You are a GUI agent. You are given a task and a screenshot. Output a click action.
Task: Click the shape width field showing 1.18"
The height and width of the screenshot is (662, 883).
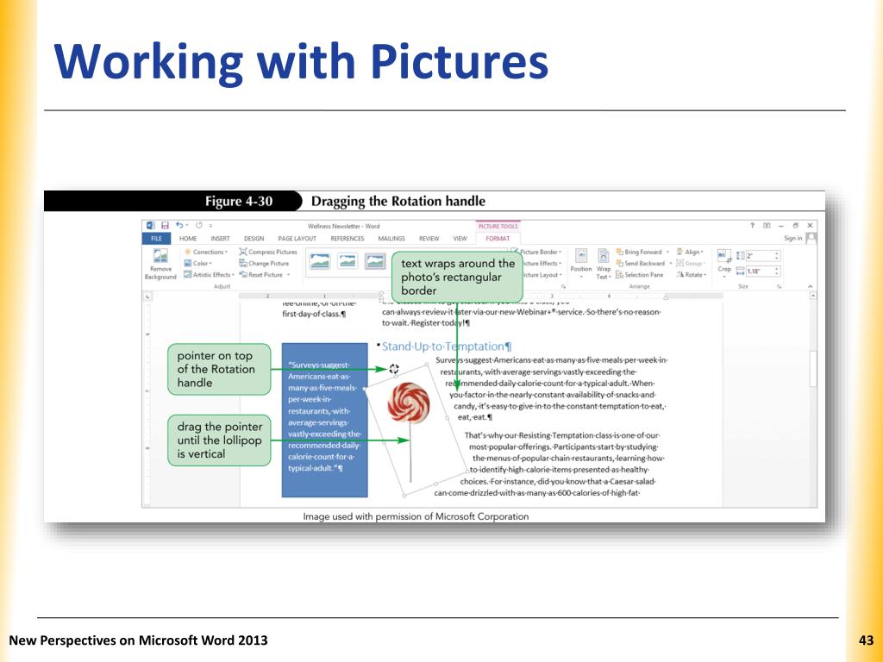coord(763,272)
